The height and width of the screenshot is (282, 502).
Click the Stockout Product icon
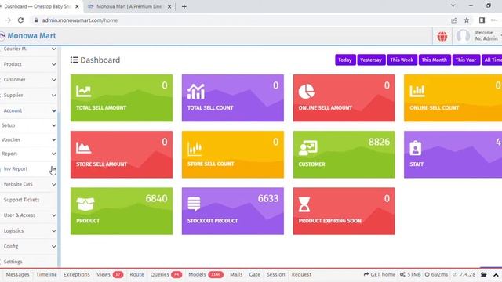194,204
